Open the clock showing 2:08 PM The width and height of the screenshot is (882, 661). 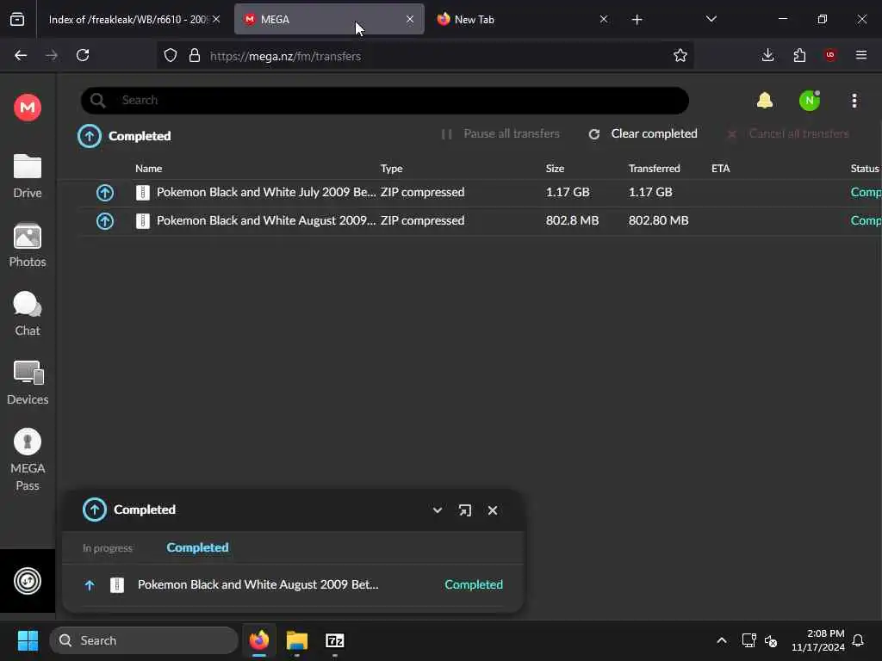(818, 640)
